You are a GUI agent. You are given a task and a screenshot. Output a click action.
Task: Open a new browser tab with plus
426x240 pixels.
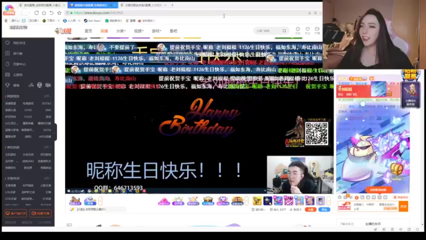[x=172, y=5]
